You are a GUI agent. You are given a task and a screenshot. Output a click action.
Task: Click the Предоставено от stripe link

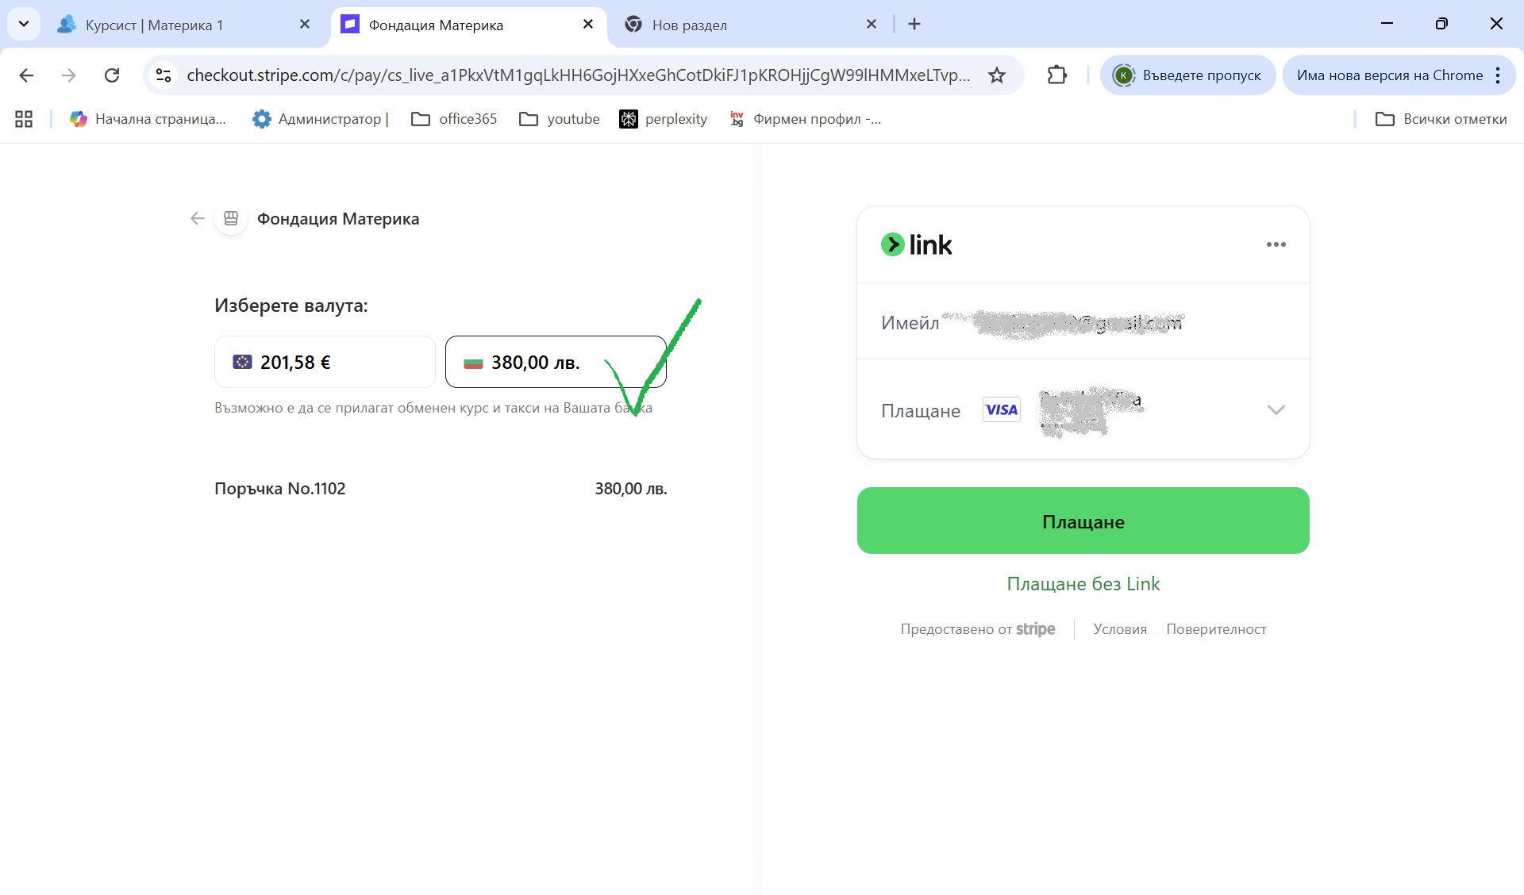(x=977, y=629)
